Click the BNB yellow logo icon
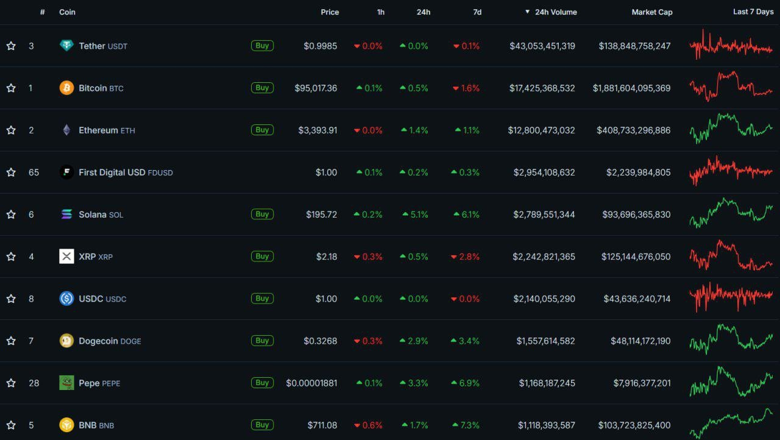Image resolution: width=780 pixels, height=440 pixels. point(66,425)
